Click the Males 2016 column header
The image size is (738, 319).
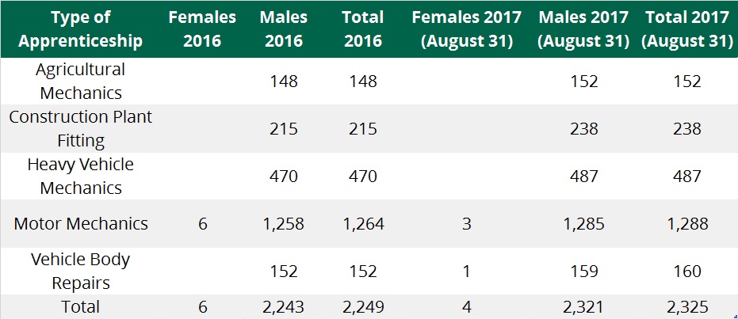coord(284,29)
